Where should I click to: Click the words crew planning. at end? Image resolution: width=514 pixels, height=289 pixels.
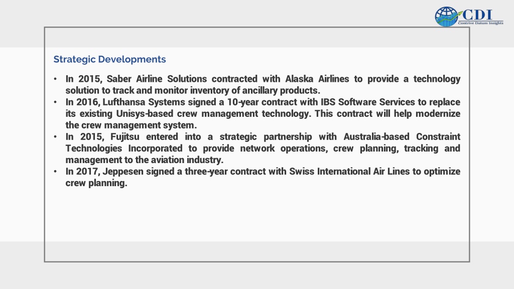pyautogui.click(x=96, y=183)
